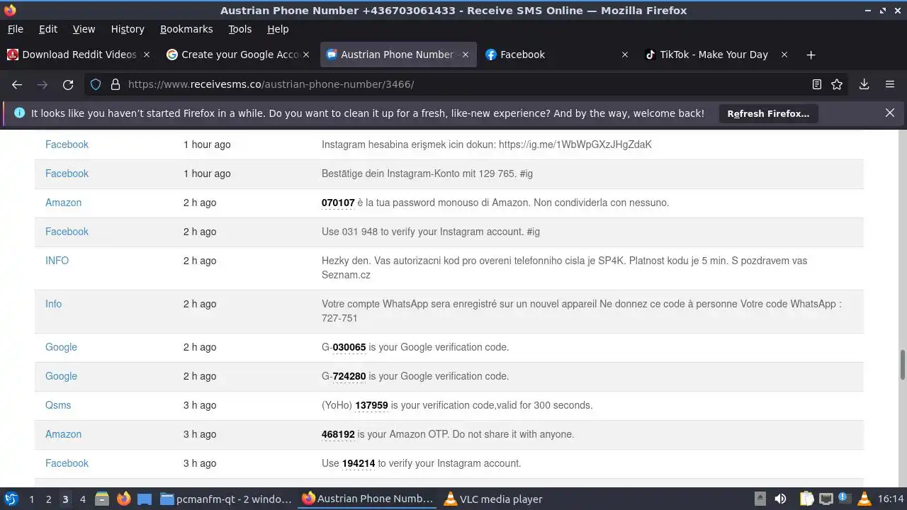Image resolution: width=907 pixels, height=510 pixels.
Task: Open the Edit menu
Action: click(x=48, y=29)
